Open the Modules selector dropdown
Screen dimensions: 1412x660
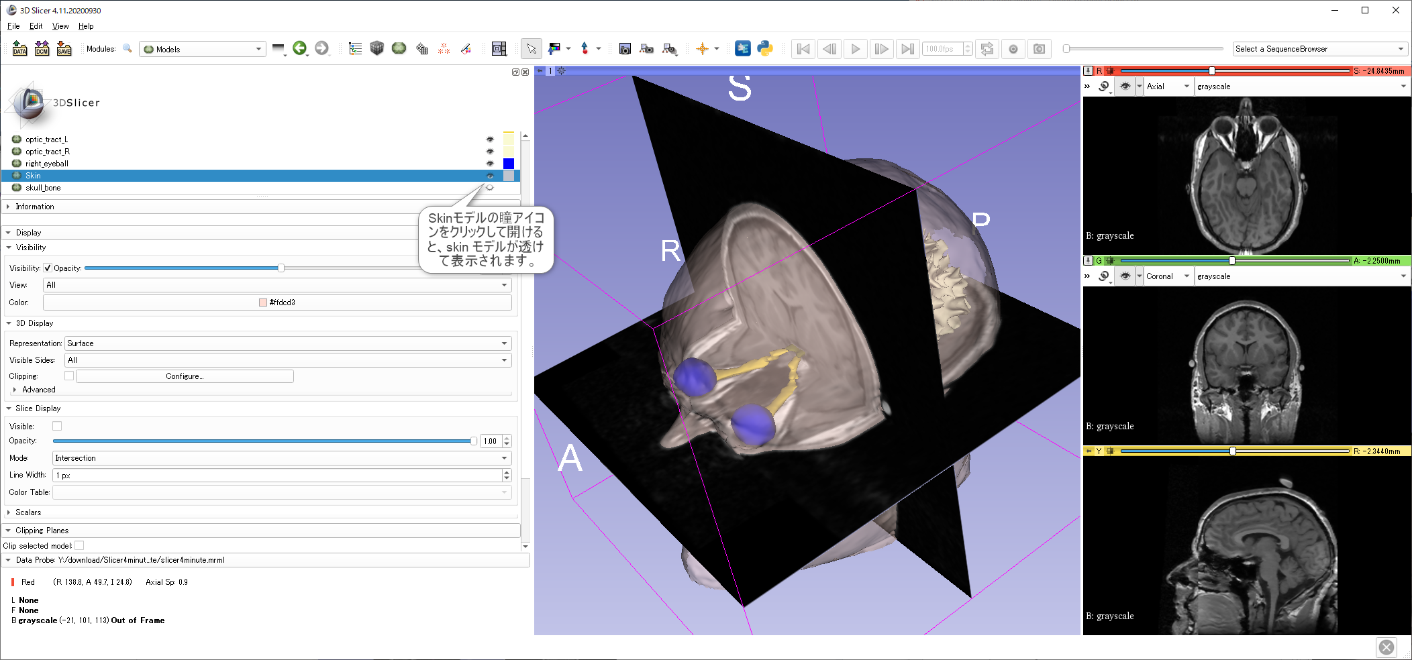point(202,49)
